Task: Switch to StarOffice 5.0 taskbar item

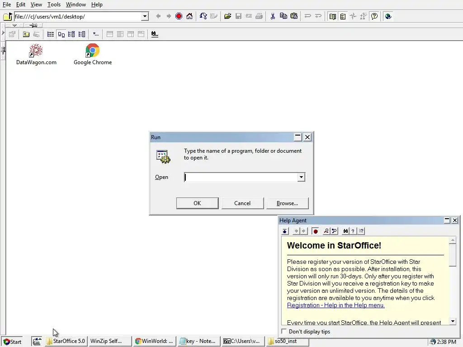Action: tap(66, 341)
